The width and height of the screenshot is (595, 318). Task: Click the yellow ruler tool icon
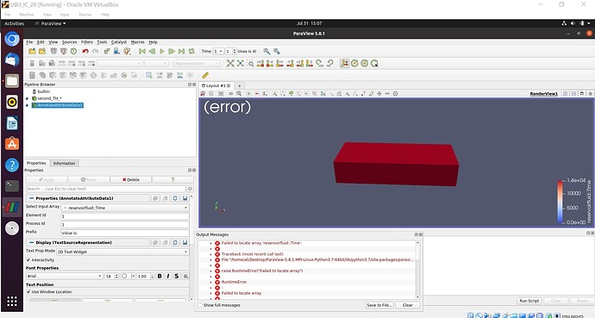[x=205, y=75]
